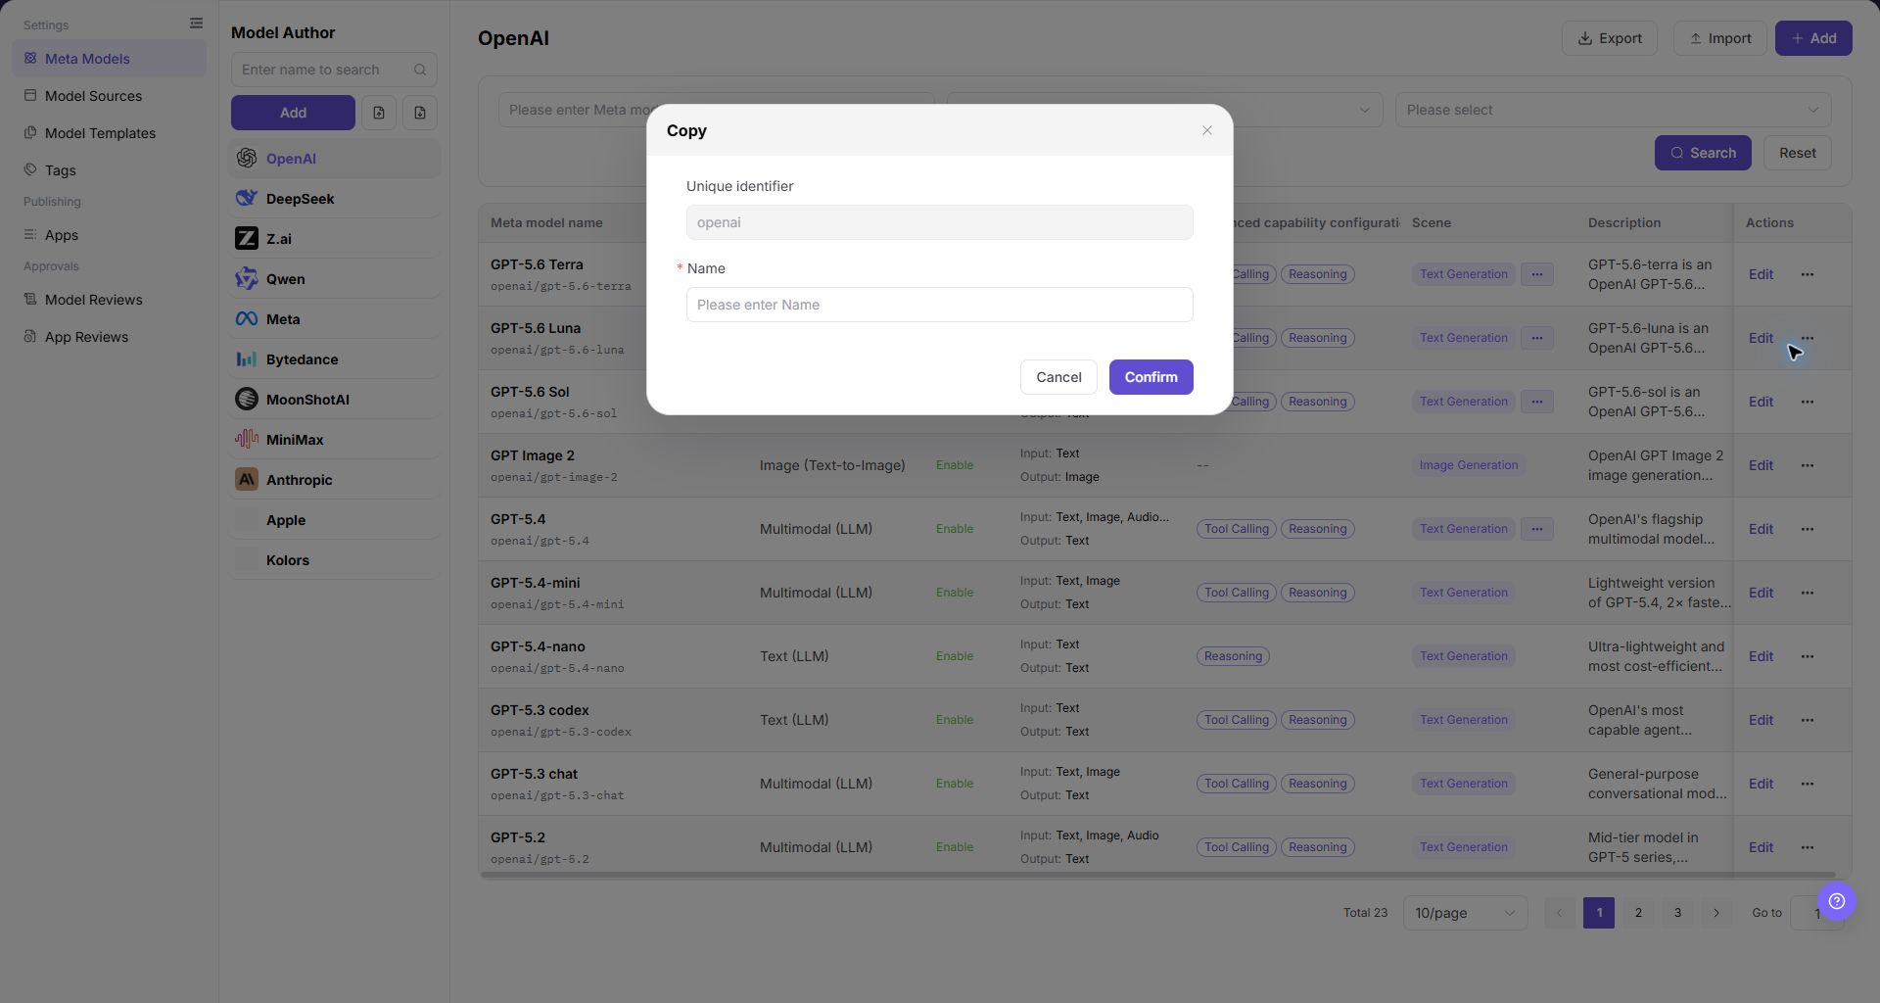The height and width of the screenshot is (1003, 1880).
Task: Expand more scenes for GPT-5.6 Sol
Action: pyautogui.click(x=1537, y=402)
